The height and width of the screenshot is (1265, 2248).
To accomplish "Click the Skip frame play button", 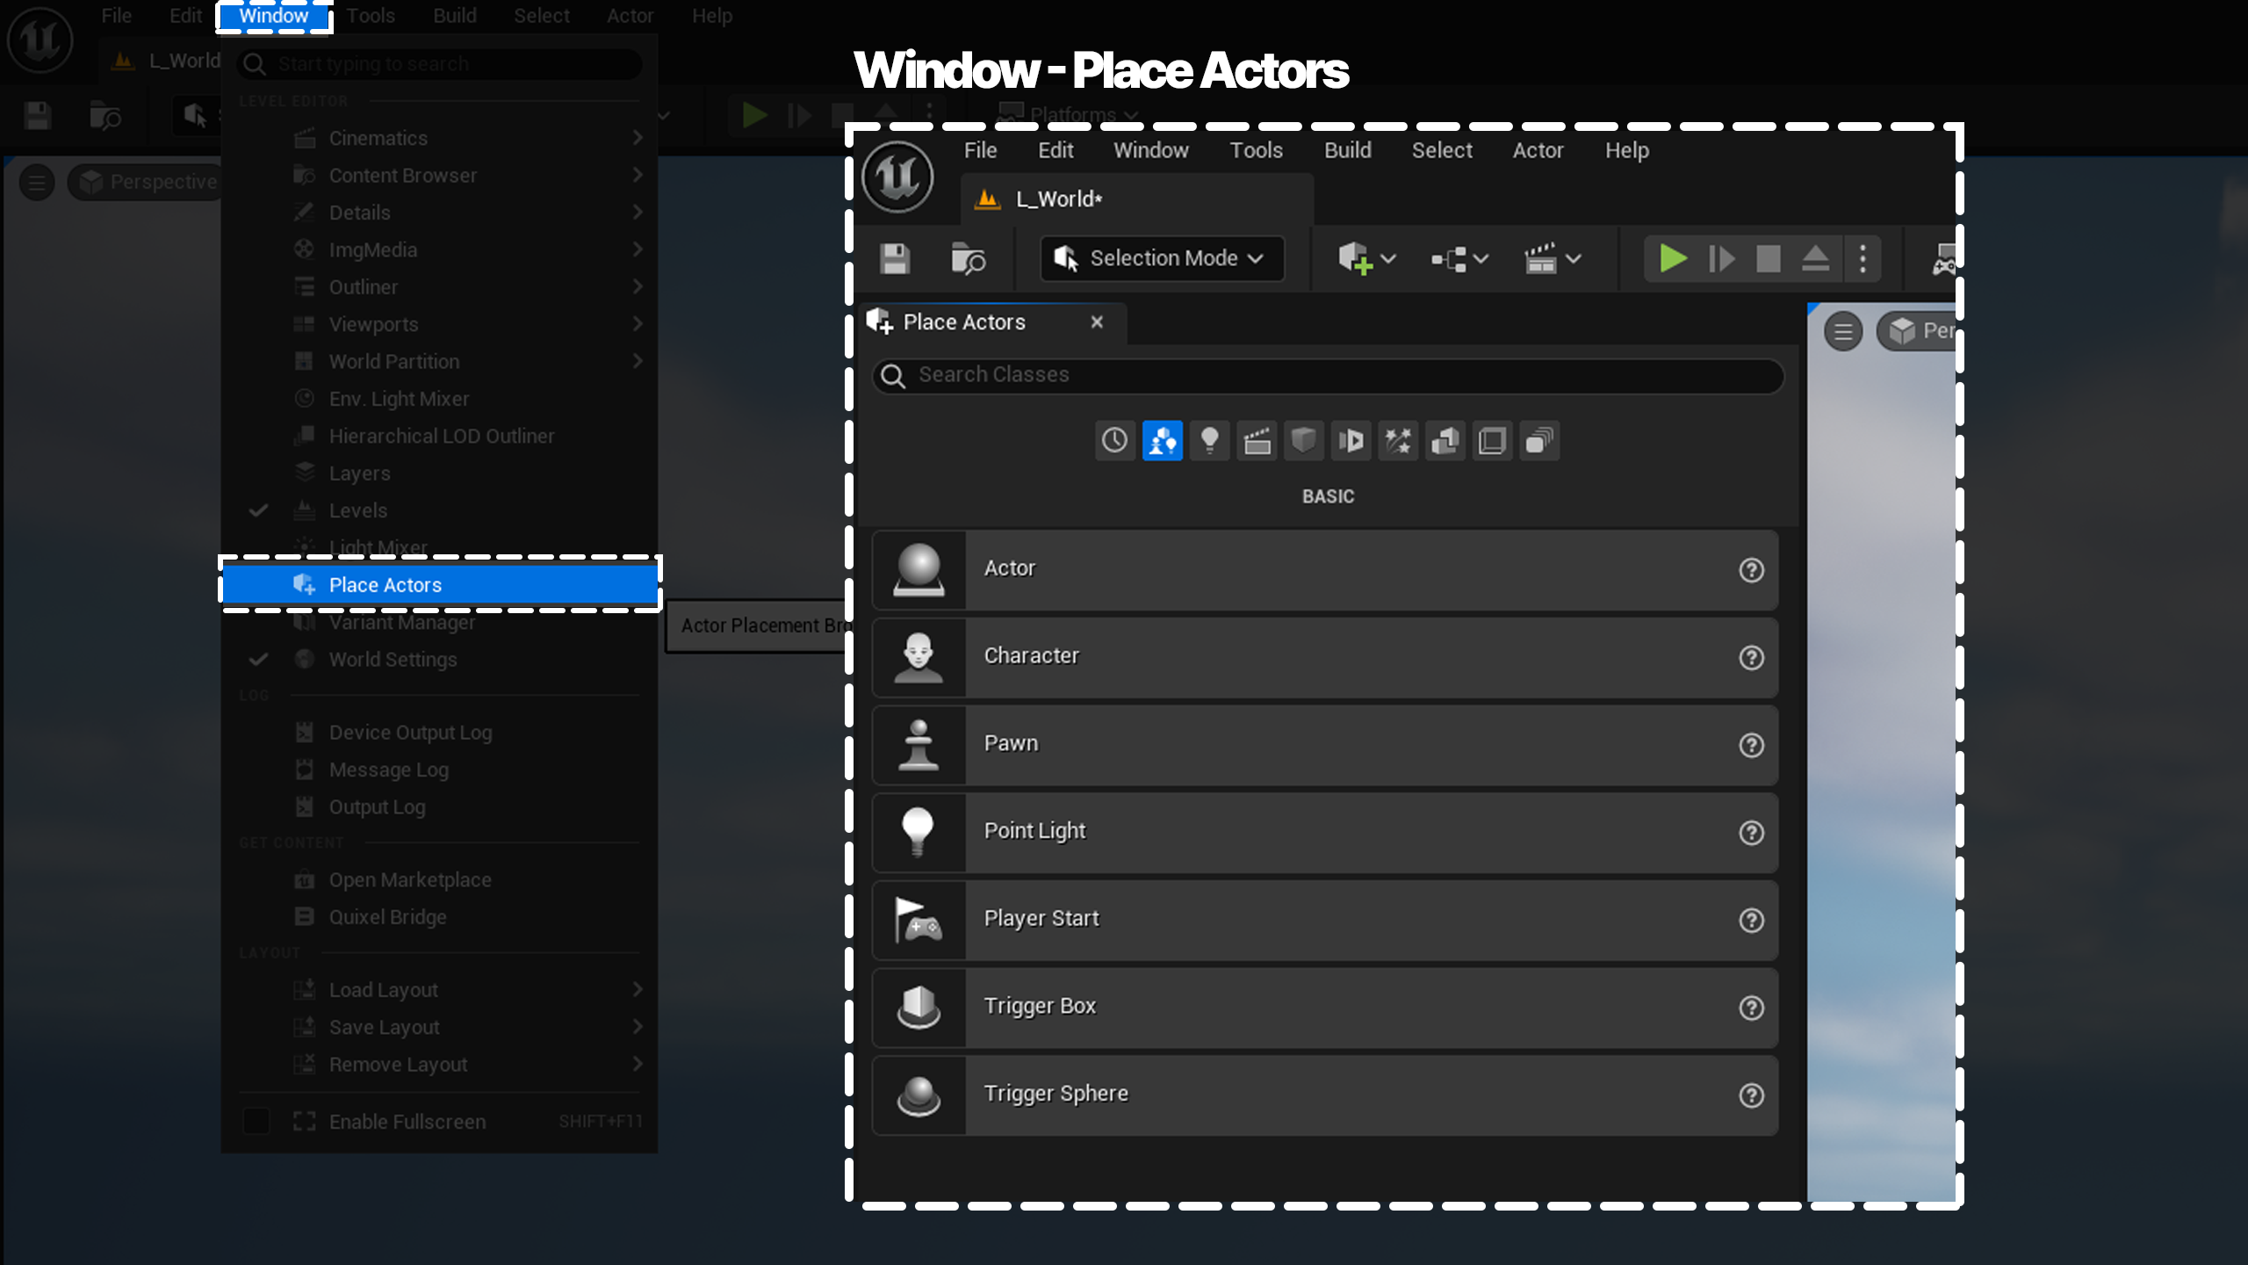I will pos(1721,259).
